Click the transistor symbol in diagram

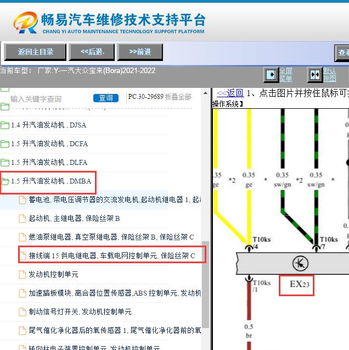pyautogui.click(x=300, y=263)
